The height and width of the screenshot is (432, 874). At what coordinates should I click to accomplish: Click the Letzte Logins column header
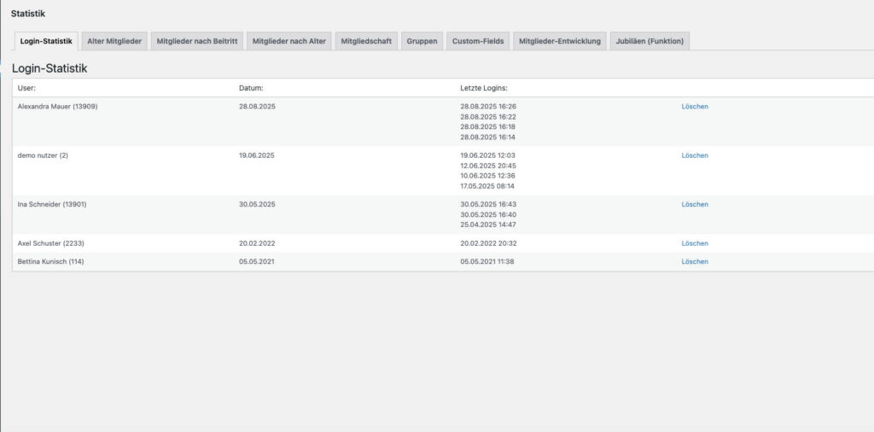pyautogui.click(x=484, y=88)
